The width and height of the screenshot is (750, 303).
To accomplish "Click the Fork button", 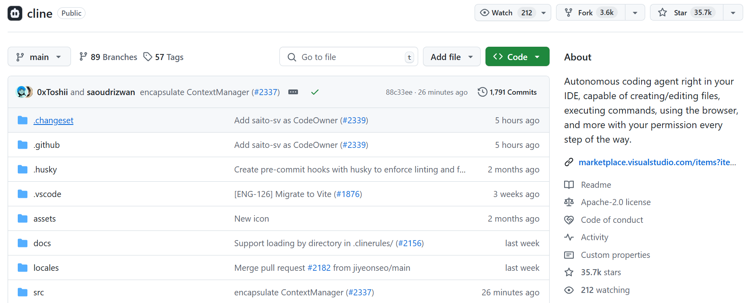I will [591, 12].
